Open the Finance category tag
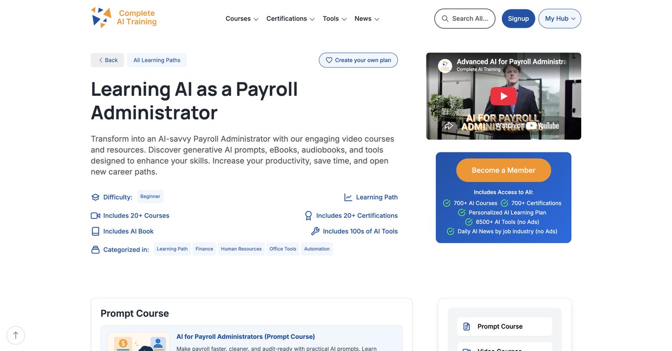Image resolution: width=672 pixels, height=351 pixels. pyautogui.click(x=204, y=249)
